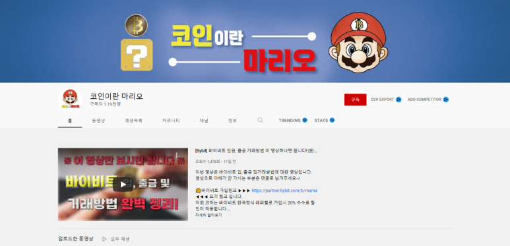Go to the 커뮤니티 tab
This screenshot has height=246, width=510.
[171, 121]
